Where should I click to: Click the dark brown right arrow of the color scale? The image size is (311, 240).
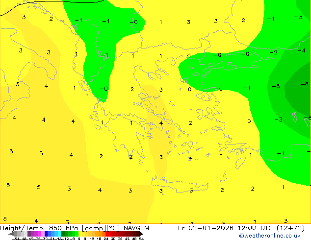coord(141,234)
